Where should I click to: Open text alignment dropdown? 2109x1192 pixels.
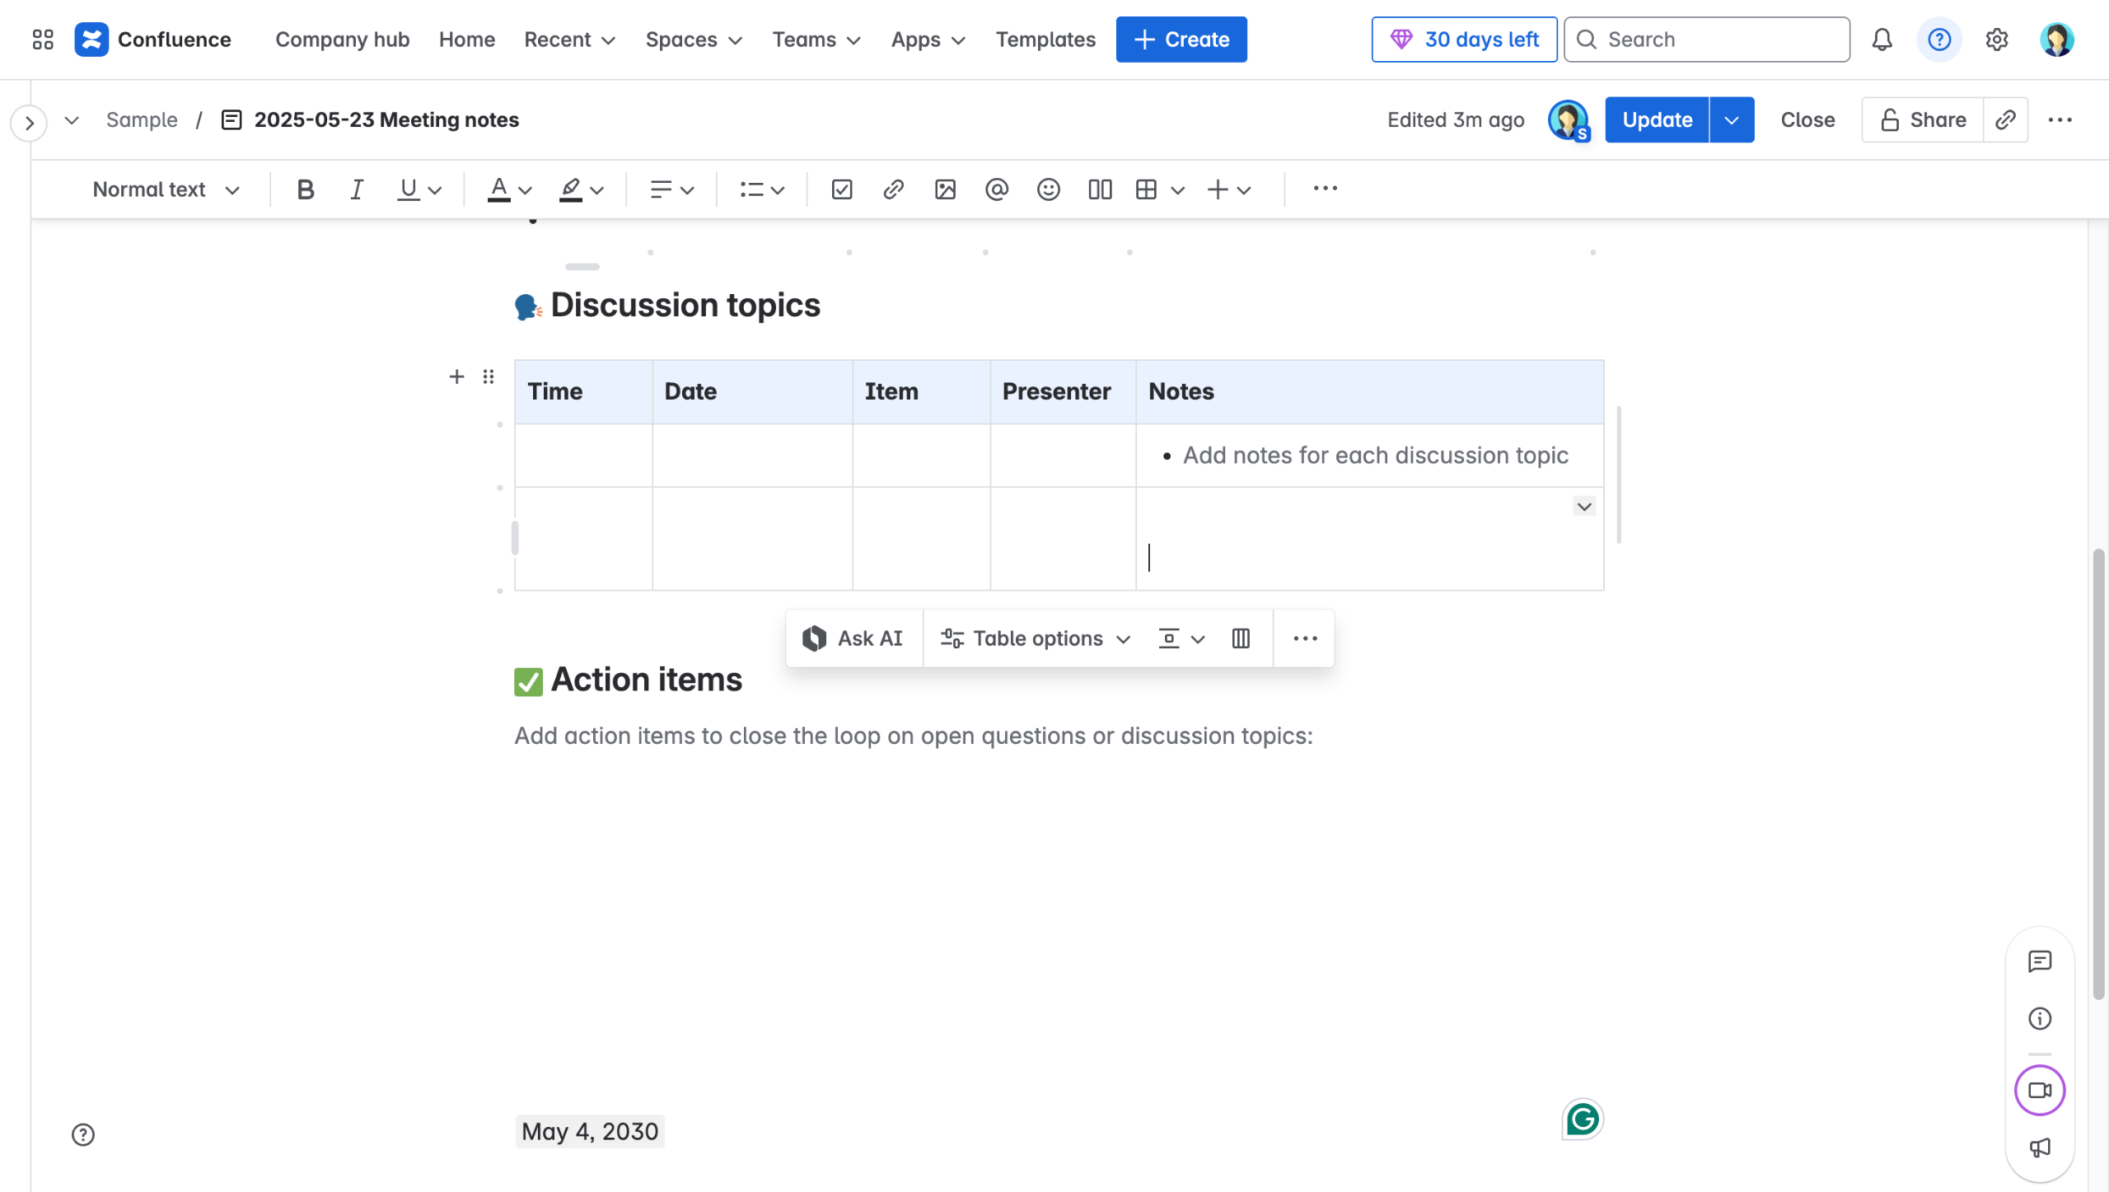pos(671,189)
